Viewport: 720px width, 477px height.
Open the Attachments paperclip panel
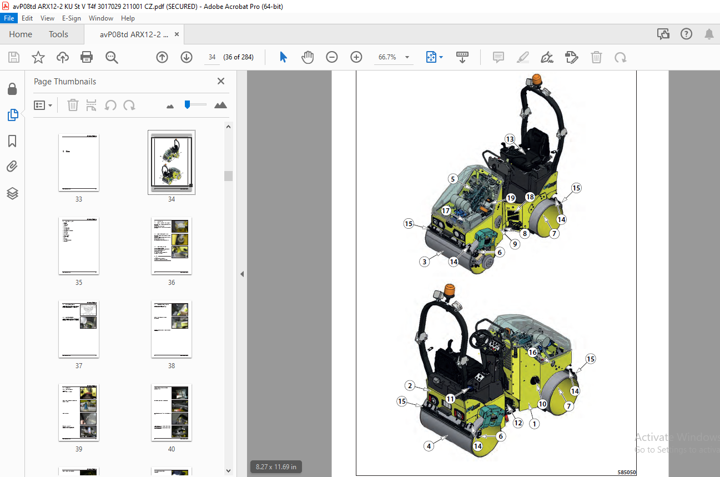coord(12,167)
